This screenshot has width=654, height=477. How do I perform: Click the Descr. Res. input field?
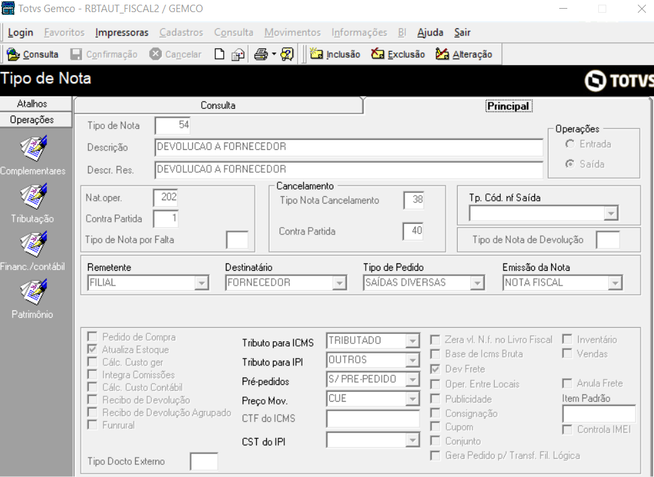[x=349, y=170]
